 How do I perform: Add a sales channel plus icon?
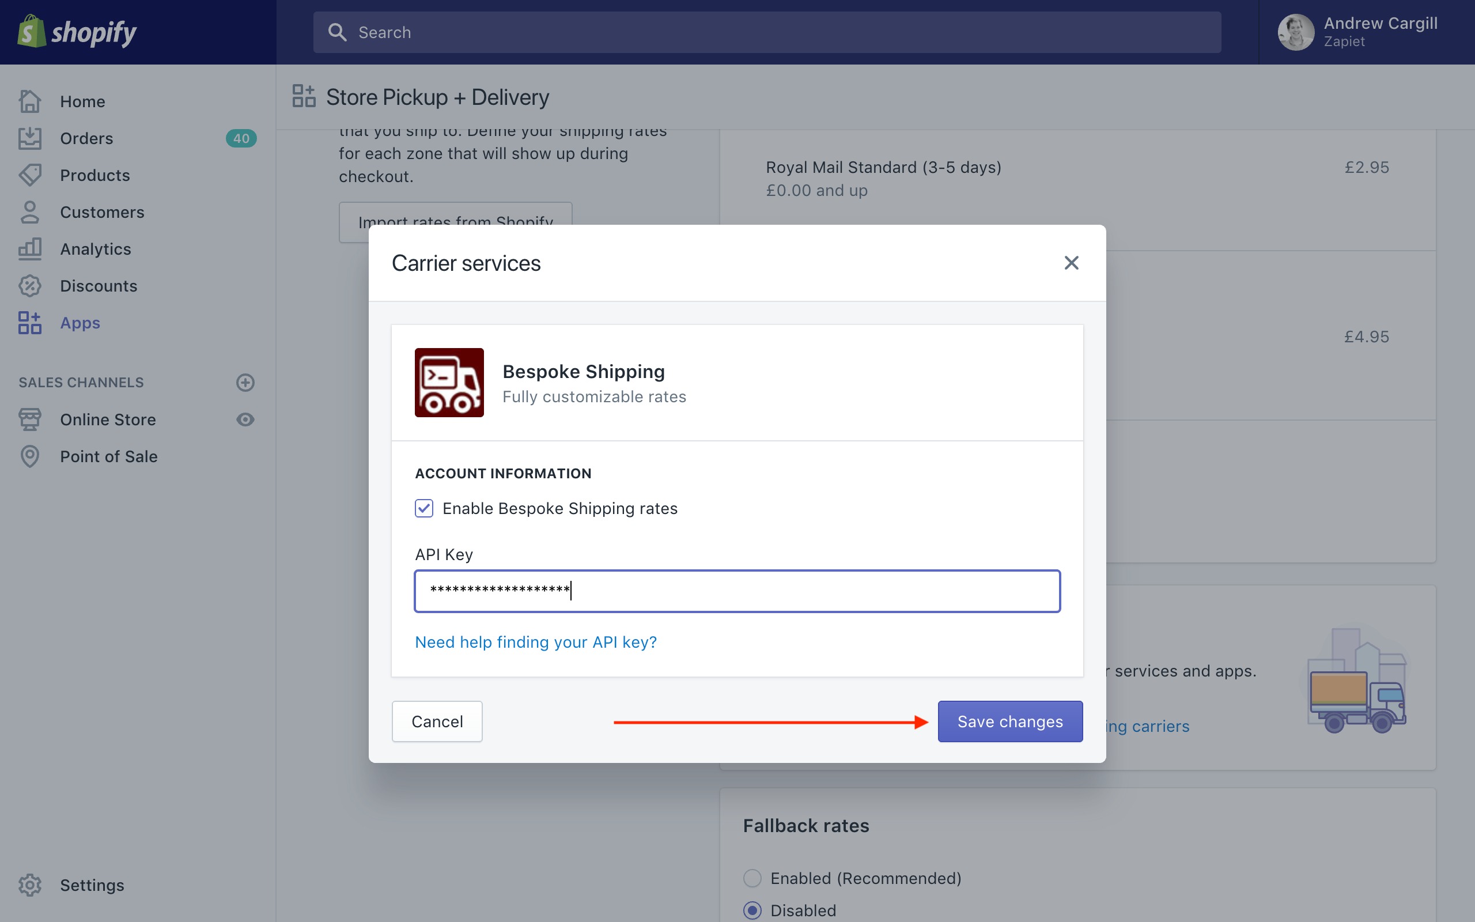tap(245, 382)
